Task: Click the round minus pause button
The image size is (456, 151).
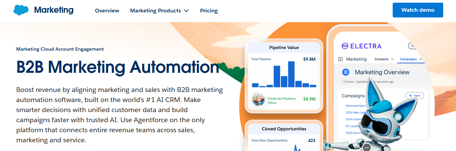Action: tap(367, 147)
